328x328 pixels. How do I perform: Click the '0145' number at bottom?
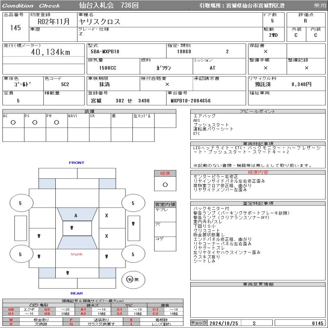[x=317, y=323]
